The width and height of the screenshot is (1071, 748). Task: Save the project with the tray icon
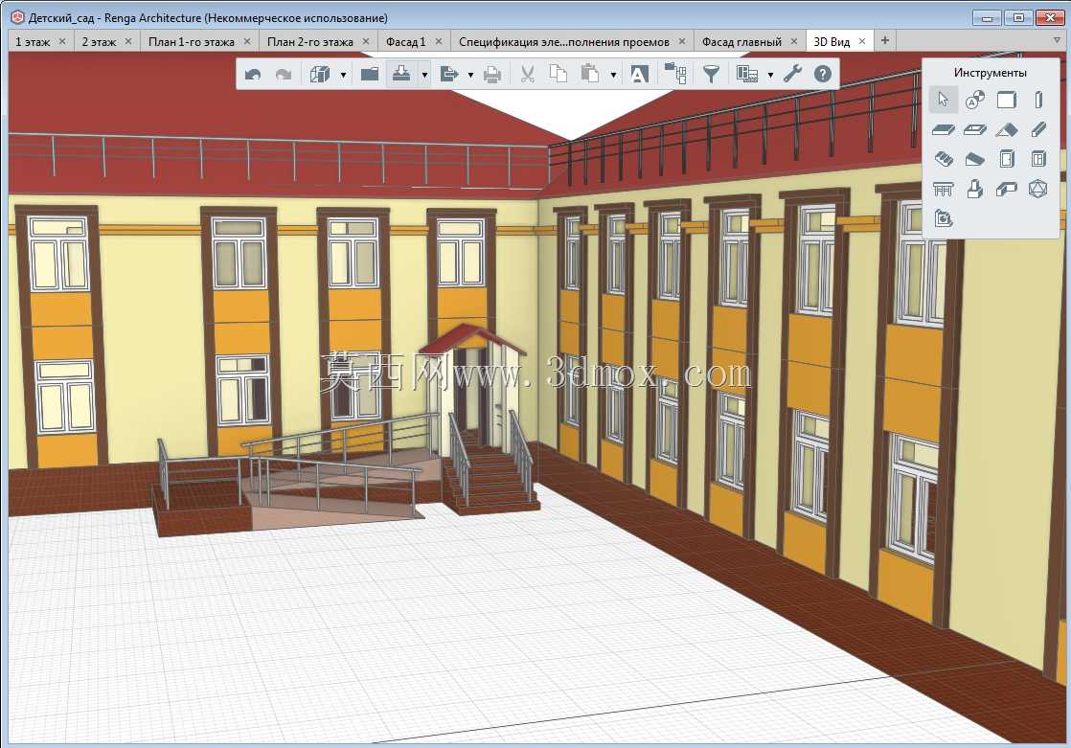click(x=401, y=73)
